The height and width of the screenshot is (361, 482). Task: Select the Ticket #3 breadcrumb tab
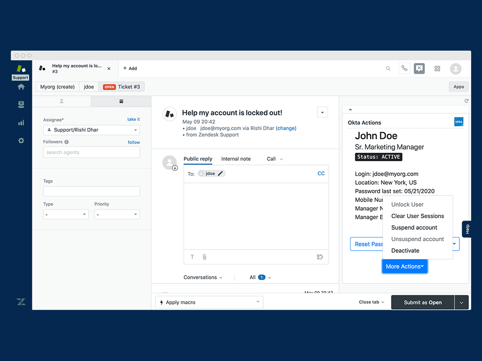pyautogui.click(x=121, y=87)
